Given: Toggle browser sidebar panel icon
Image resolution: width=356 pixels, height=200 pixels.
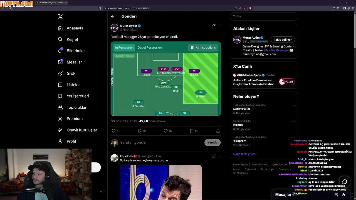Looking at the screenshot, I should [x=344, y=8].
